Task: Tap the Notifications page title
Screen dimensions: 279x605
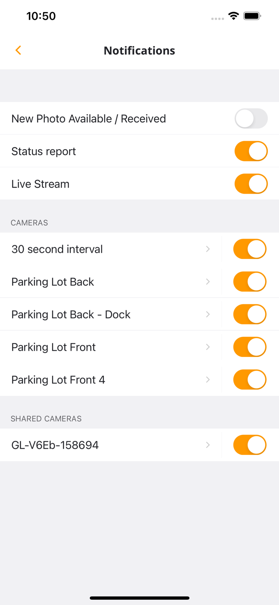Action: tap(139, 50)
